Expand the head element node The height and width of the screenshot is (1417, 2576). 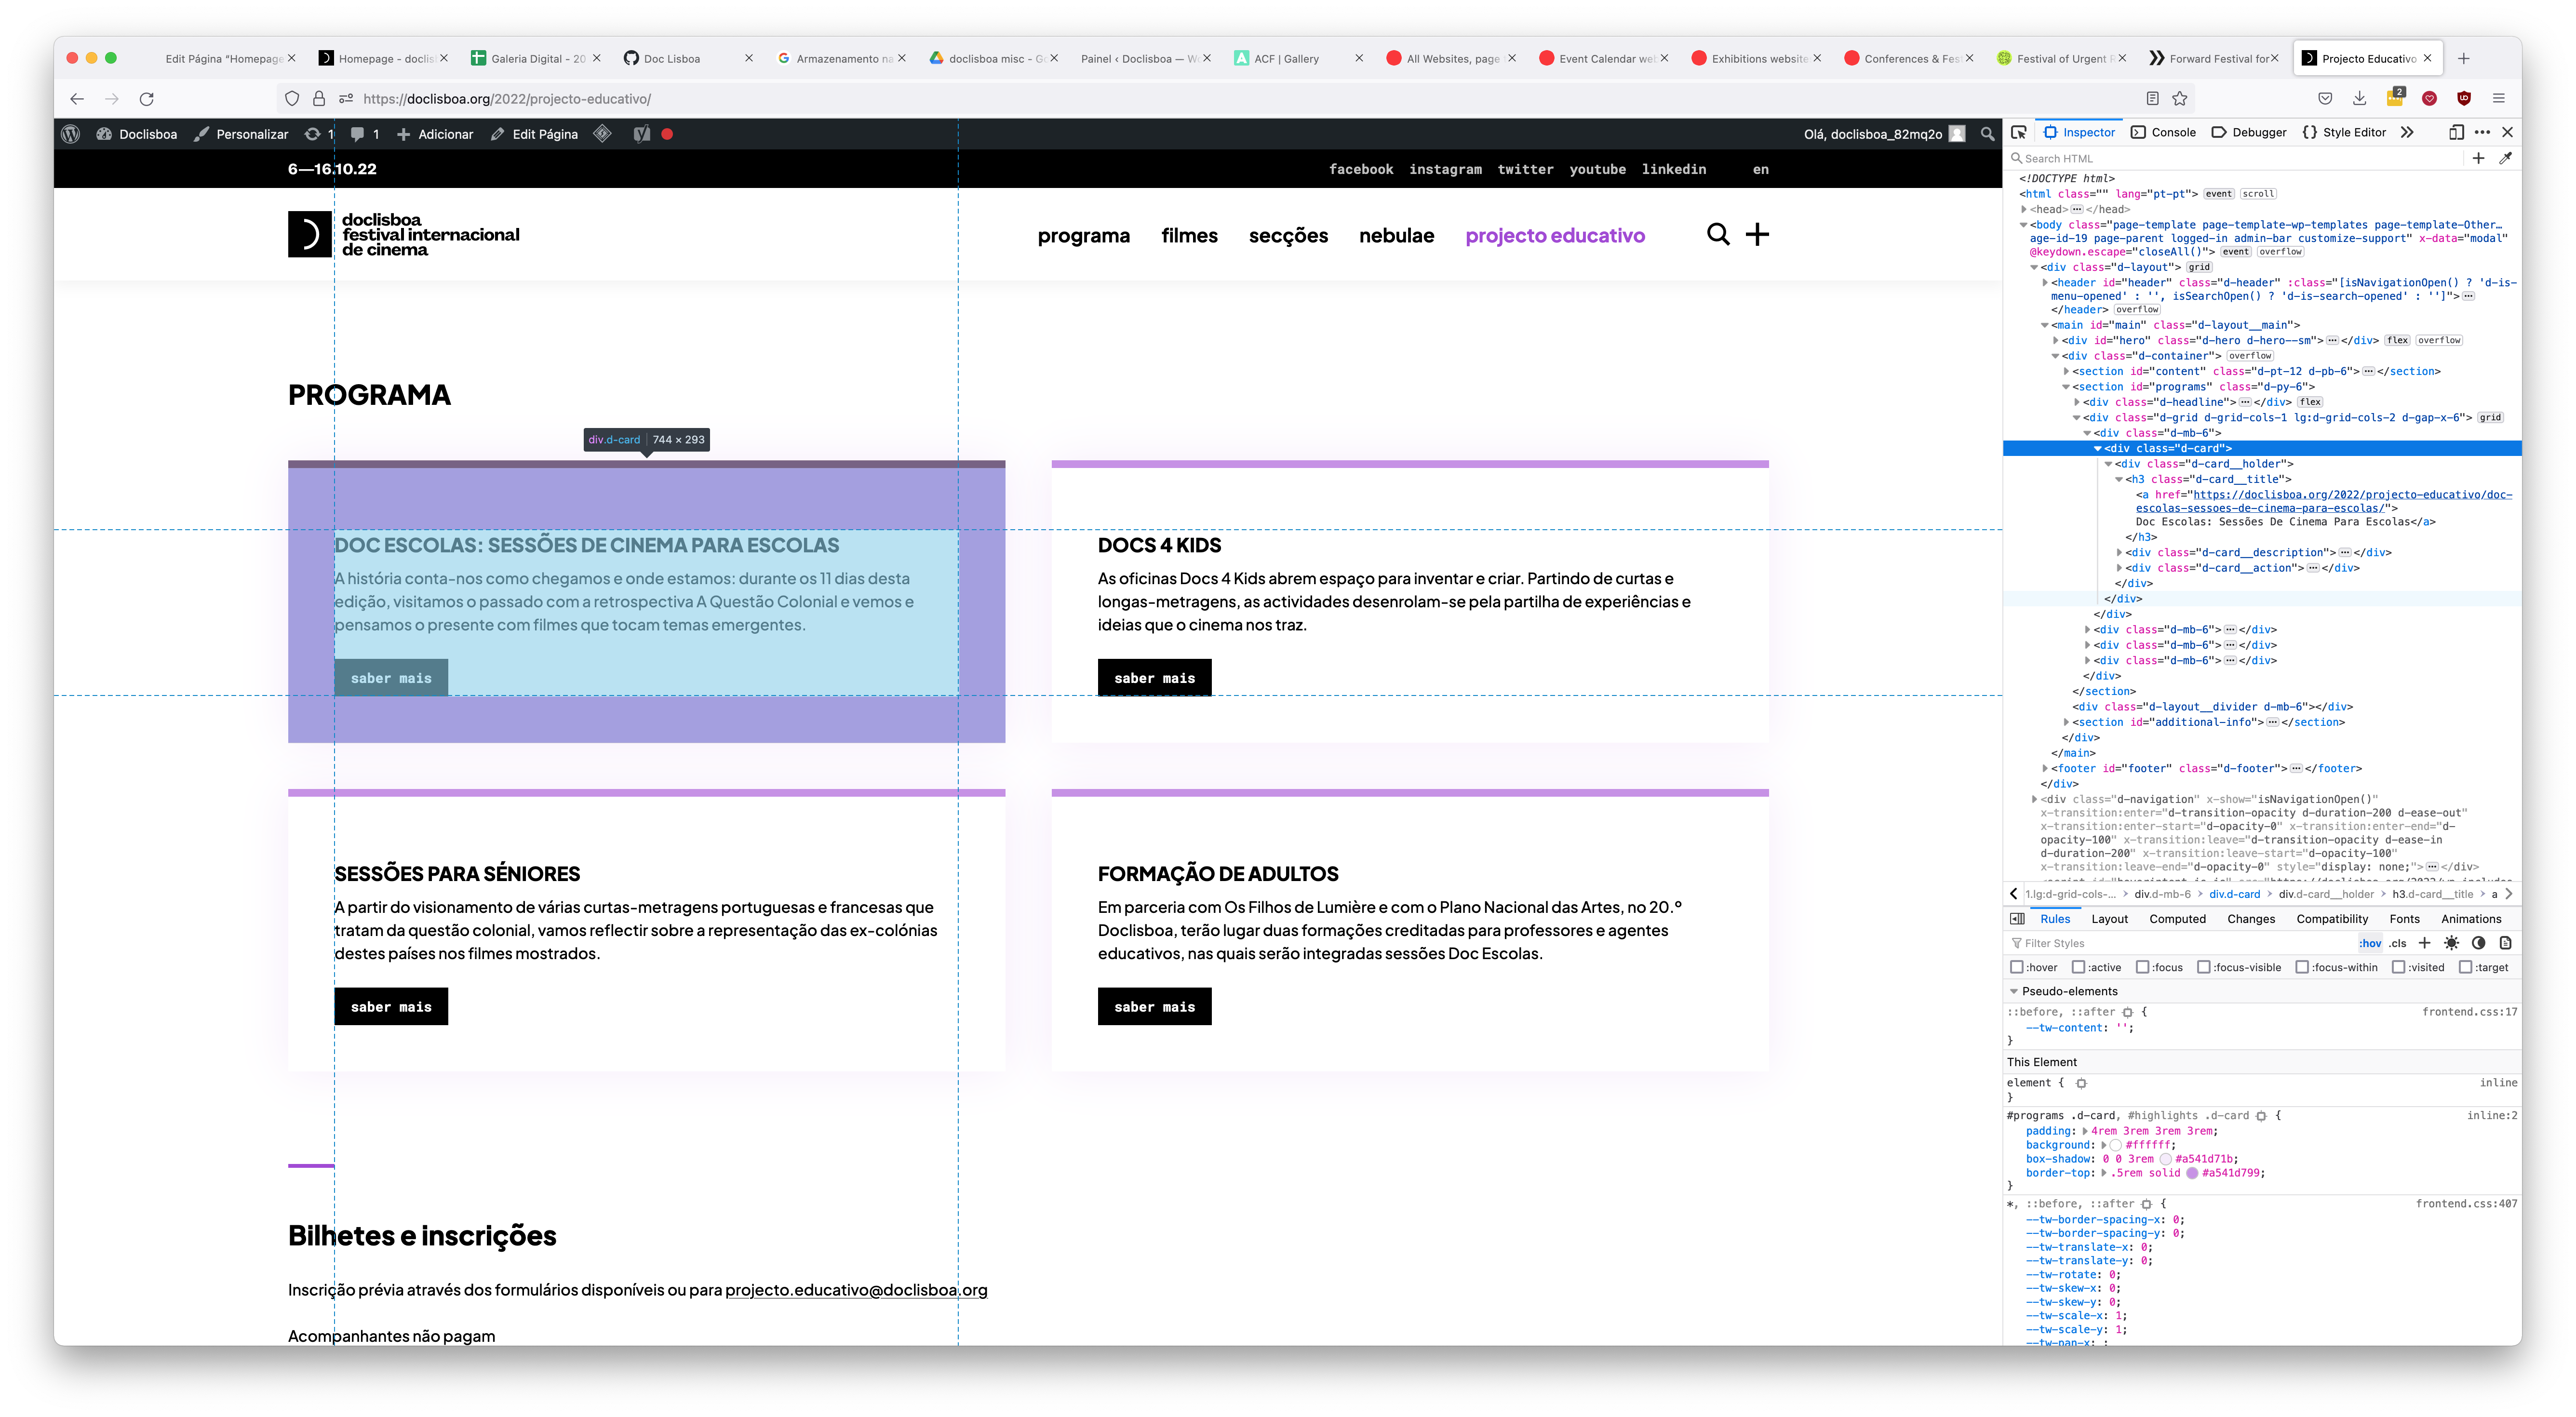[2024, 209]
